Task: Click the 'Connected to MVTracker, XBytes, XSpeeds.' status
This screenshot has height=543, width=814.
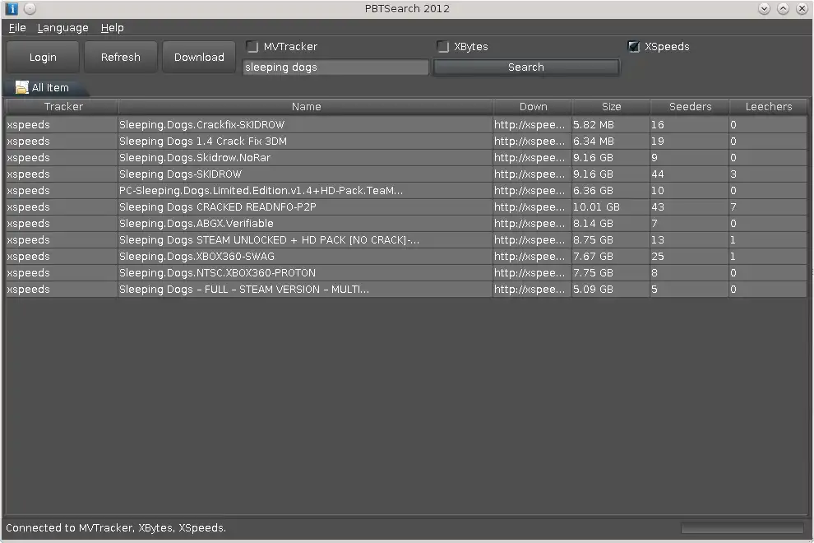Action: (x=116, y=528)
